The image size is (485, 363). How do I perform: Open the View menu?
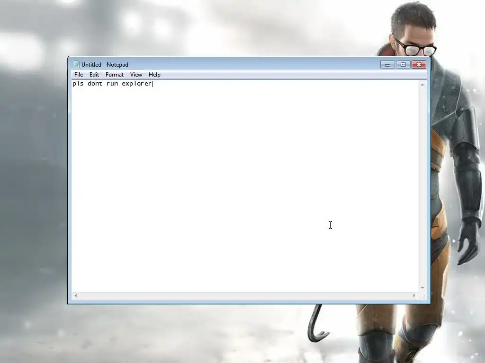pyautogui.click(x=136, y=75)
